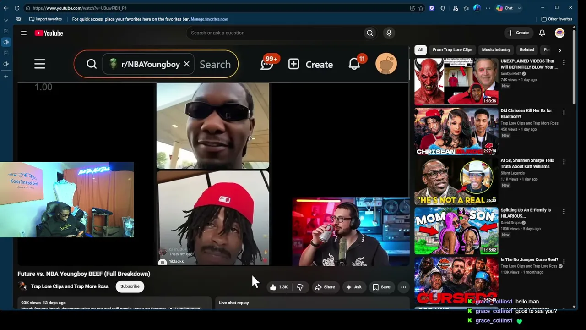This screenshot has height=330, width=586.
Task: Reload the page with the refresh icon
Action: click(x=17, y=8)
